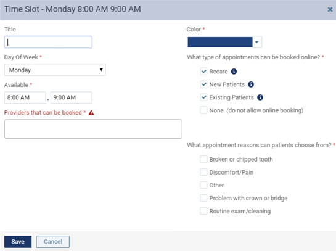The height and width of the screenshot is (251, 336).
Task: Open the Day Of Week dropdown
Action: [x=55, y=70]
